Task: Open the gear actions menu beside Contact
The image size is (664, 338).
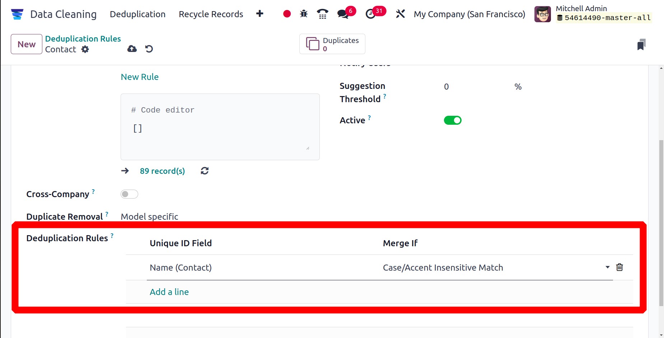Action: (85, 49)
